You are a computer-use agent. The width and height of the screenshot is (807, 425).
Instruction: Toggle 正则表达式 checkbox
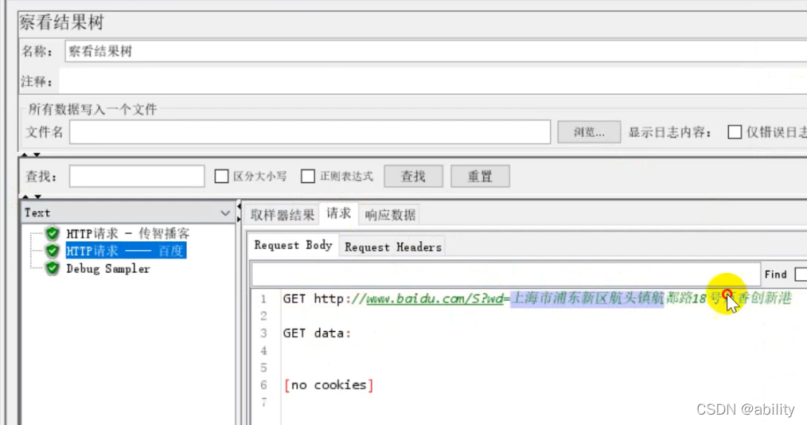tap(308, 176)
